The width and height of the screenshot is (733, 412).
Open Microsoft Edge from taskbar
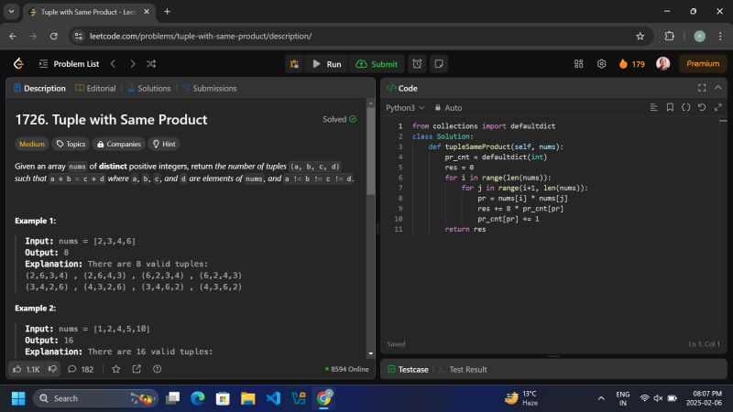tap(197, 398)
